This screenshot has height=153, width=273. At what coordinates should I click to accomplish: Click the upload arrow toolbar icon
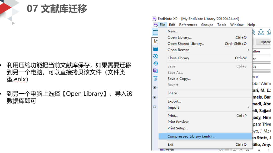coord(269,32)
